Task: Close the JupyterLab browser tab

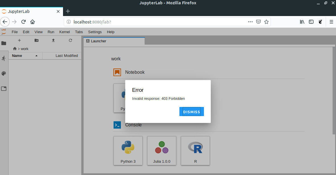Action: [x=58, y=11]
